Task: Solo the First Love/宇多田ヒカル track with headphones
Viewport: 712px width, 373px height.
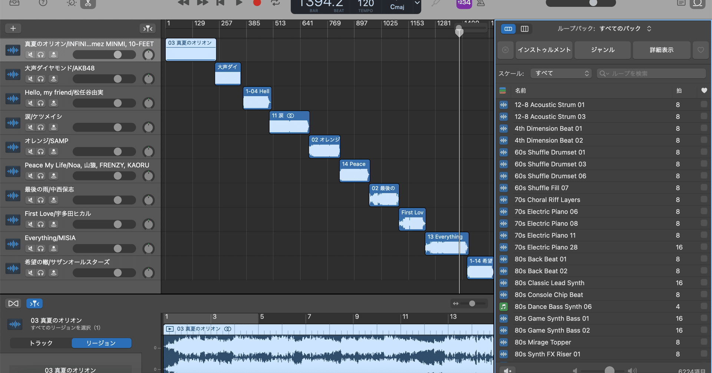Action: pos(41,224)
